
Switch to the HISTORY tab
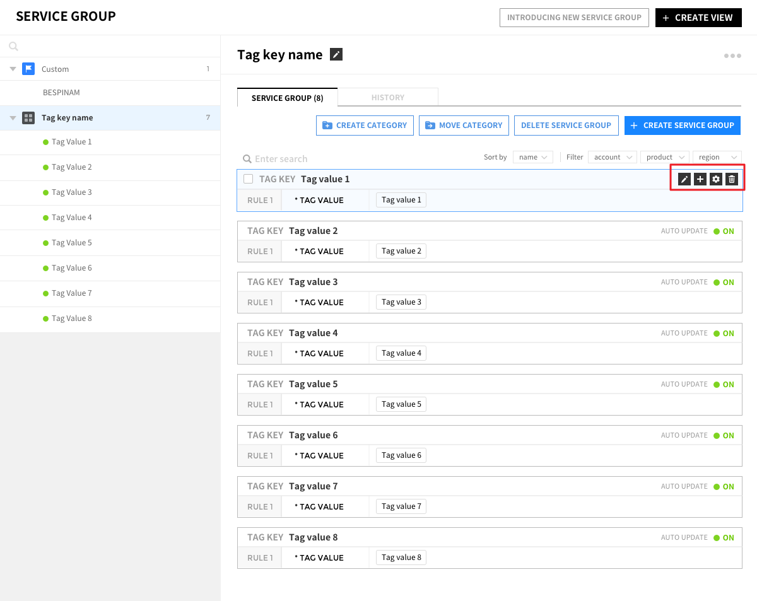click(x=387, y=98)
